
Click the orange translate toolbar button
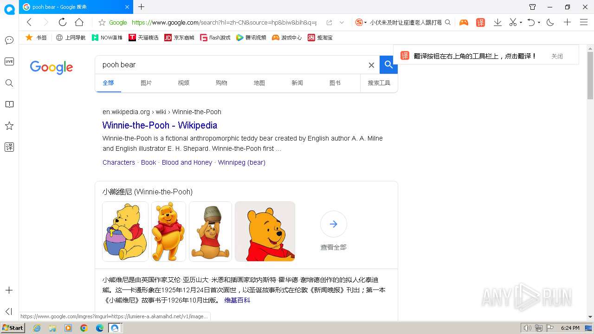pyautogui.click(x=480, y=22)
